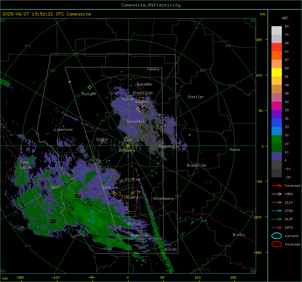Click the Cochrane town label
302x282 pixels.
point(110,187)
